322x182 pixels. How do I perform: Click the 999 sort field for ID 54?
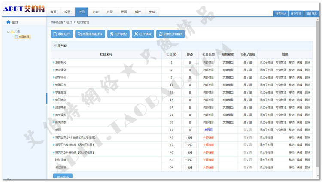click(x=190, y=167)
